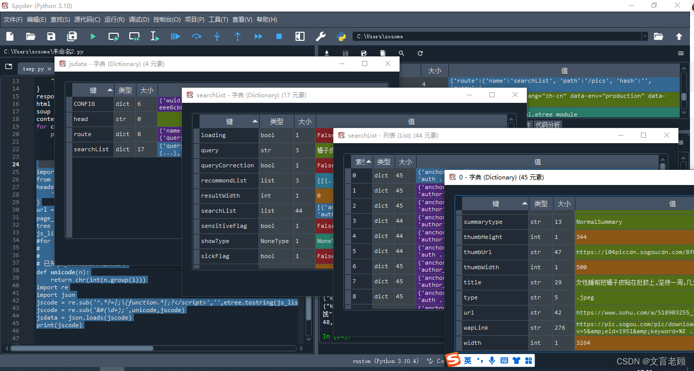
Task: Switch to the 代码分析 pane tab
Action: point(548,125)
